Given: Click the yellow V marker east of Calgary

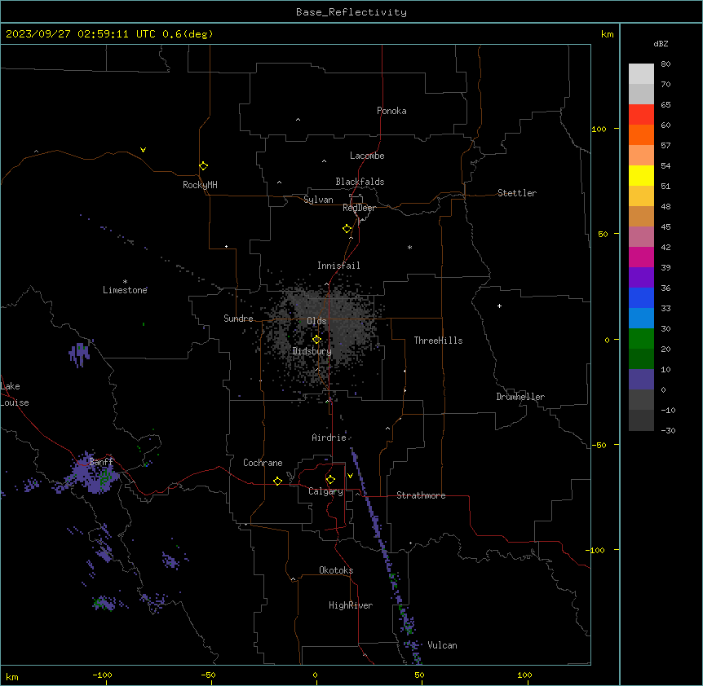Looking at the screenshot, I should (350, 476).
